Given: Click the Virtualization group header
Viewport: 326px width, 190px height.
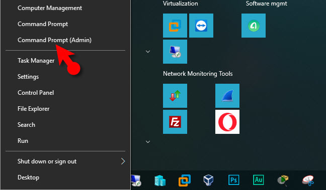Looking at the screenshot, I should (x=181, y=4).
